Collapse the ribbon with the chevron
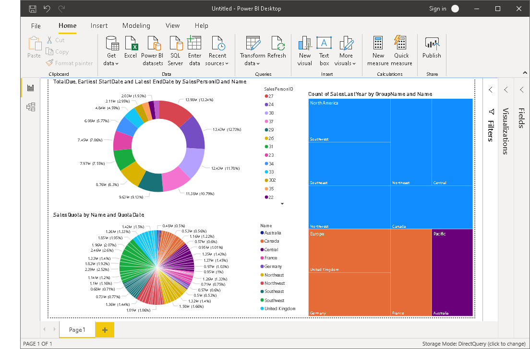This screenshot has height=349, width=530. [524, 72]
